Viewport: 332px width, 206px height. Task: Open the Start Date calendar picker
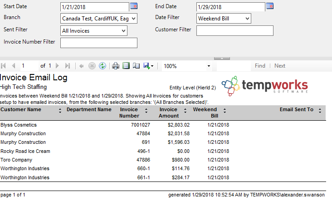pyautogui.click(x=134, y=6)
